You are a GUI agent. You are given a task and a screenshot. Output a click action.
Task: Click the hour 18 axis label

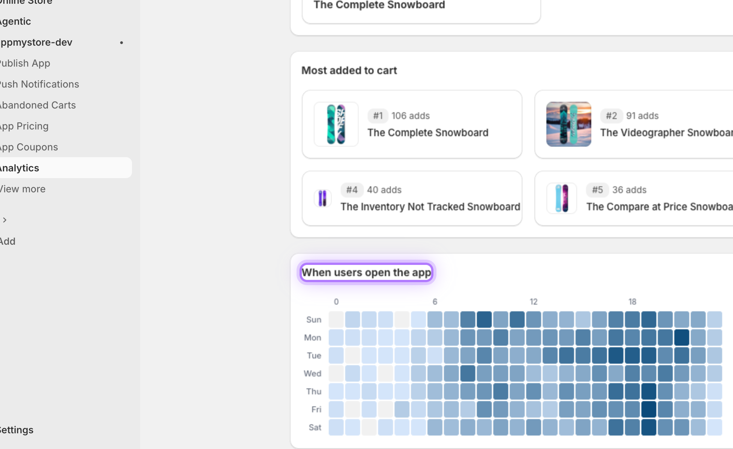(632, 302)
